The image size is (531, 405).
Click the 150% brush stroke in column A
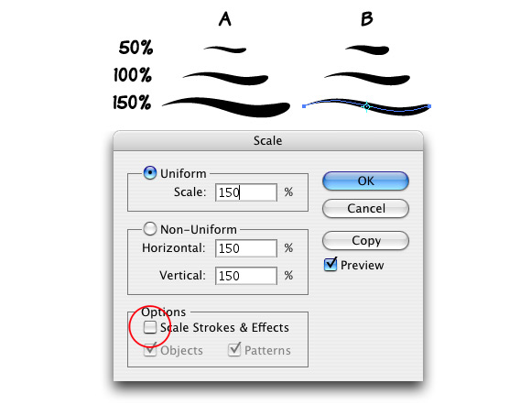coord(226,107)
